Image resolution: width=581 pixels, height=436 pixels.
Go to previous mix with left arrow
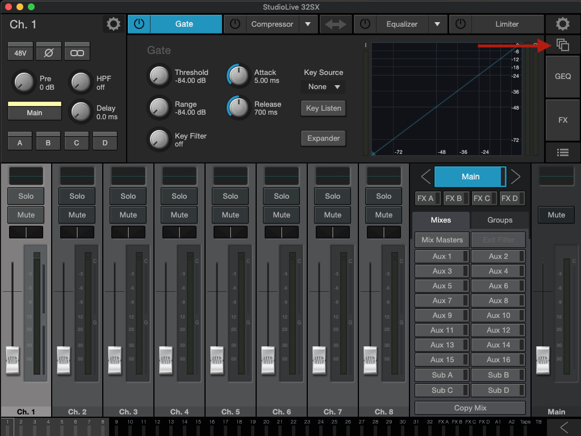(x=426, y=177)
